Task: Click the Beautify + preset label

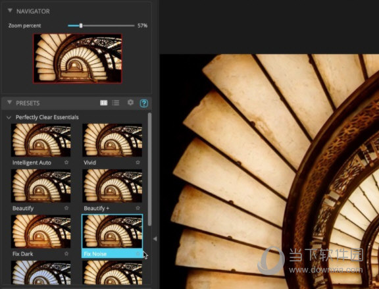Action: point(97,208)
